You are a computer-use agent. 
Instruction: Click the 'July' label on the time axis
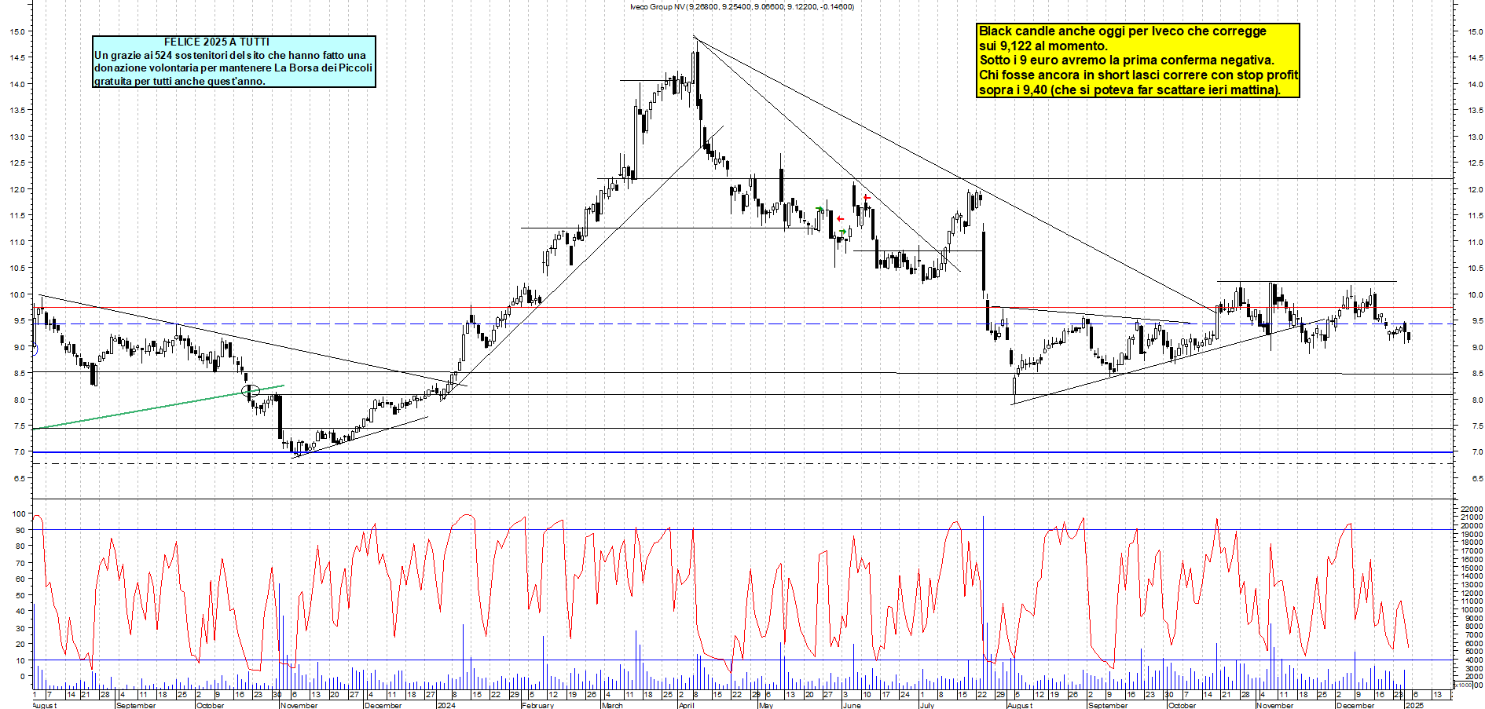[927, 705]
